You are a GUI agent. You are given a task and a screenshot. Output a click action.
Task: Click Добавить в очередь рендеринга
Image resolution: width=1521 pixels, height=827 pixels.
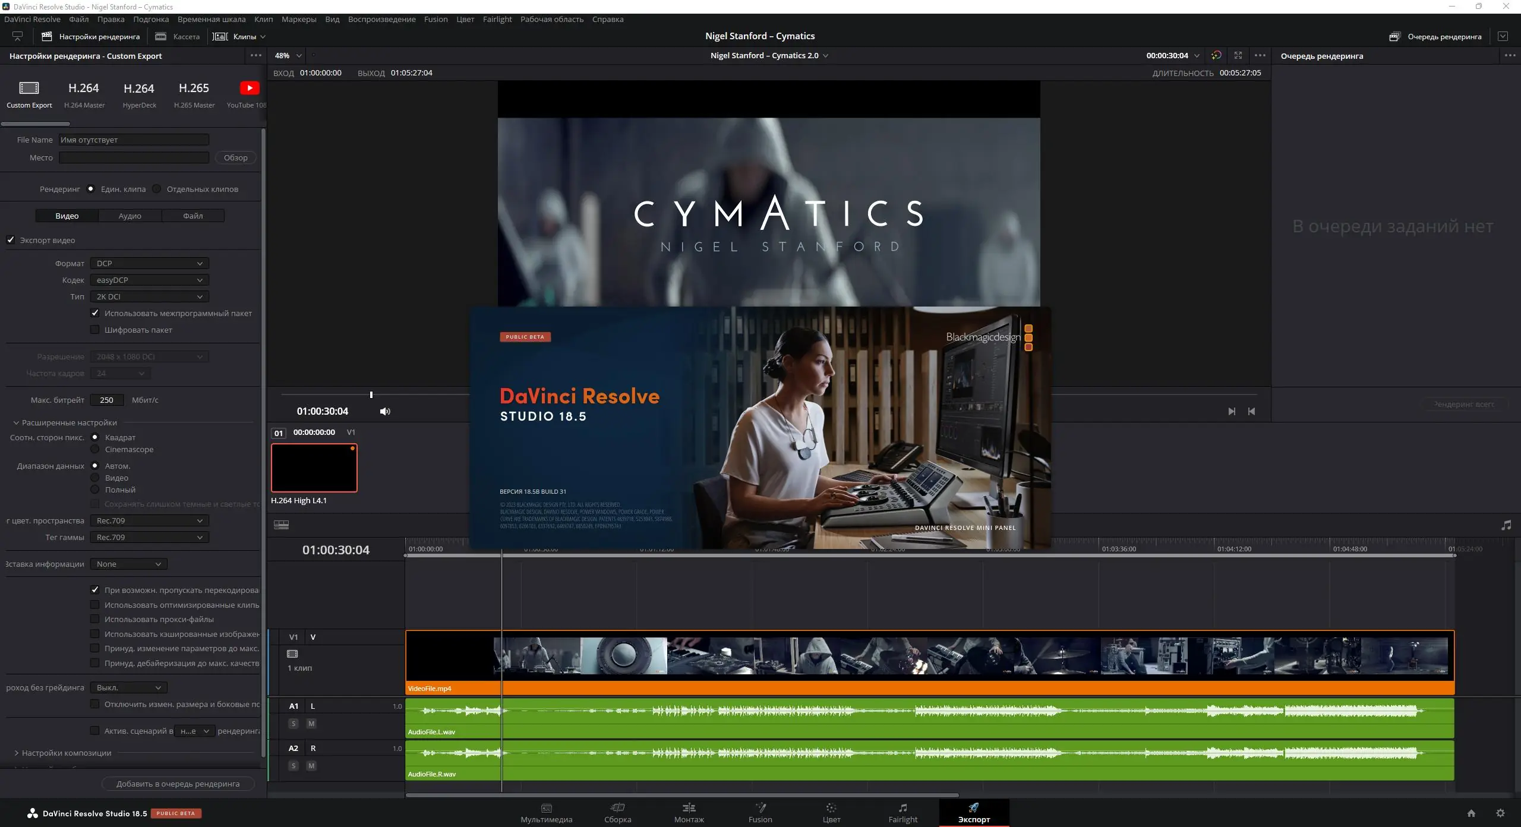[x=179, y=784]
